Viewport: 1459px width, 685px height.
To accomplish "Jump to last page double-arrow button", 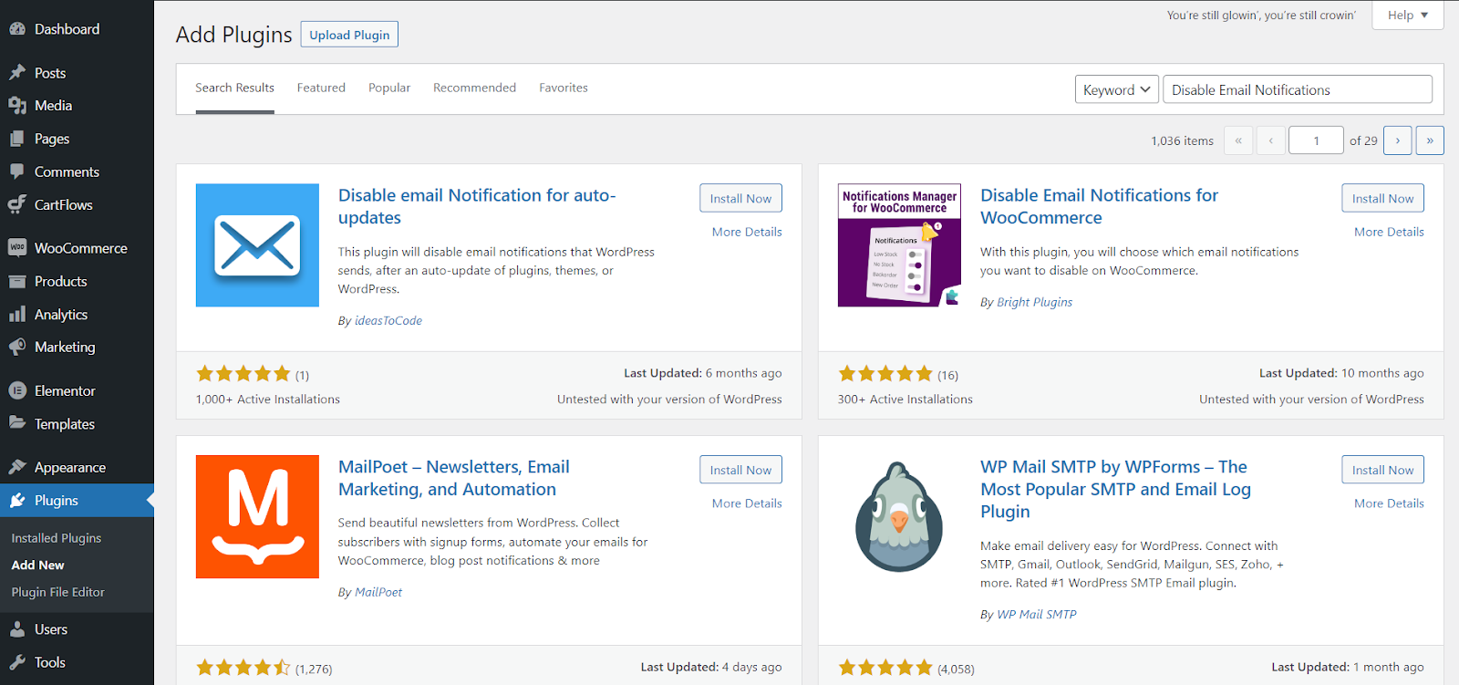I will [1430, 140].
